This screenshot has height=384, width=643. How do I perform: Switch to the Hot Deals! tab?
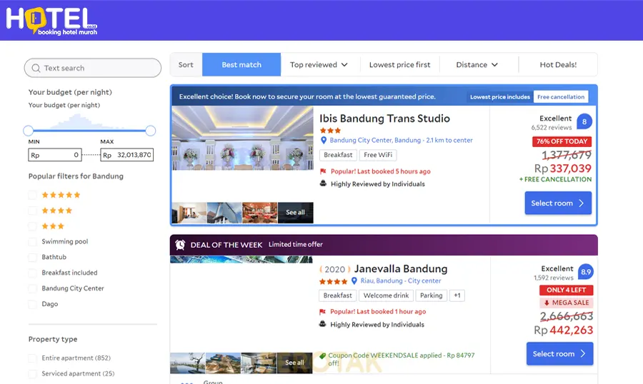click(x=558, y=65)
